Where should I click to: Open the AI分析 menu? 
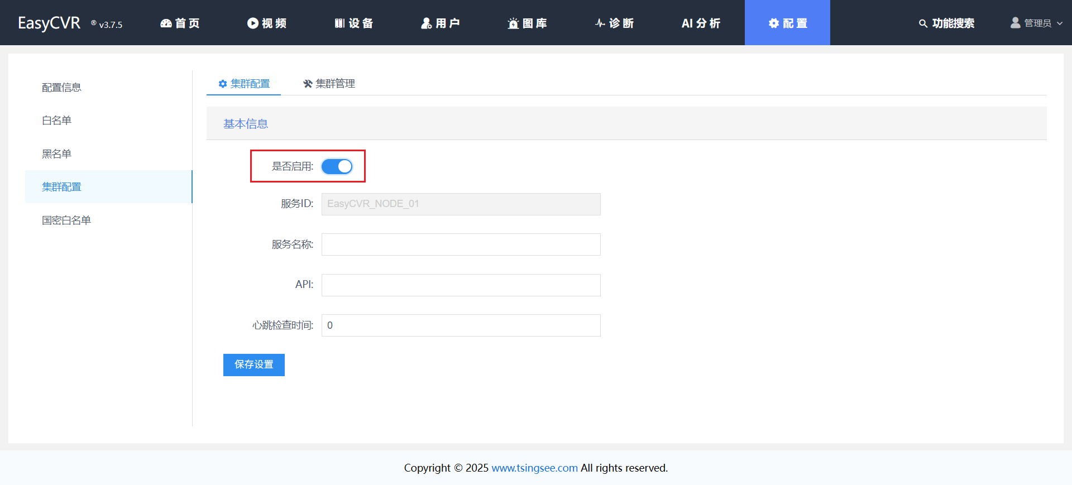[701, 23]
